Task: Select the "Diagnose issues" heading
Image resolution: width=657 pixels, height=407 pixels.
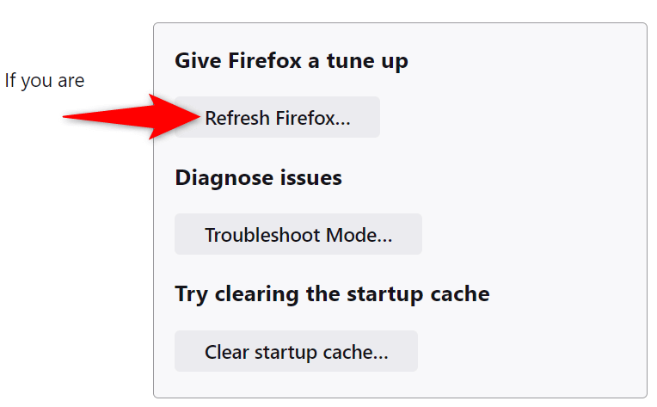Action: click(x=258, y=178)
